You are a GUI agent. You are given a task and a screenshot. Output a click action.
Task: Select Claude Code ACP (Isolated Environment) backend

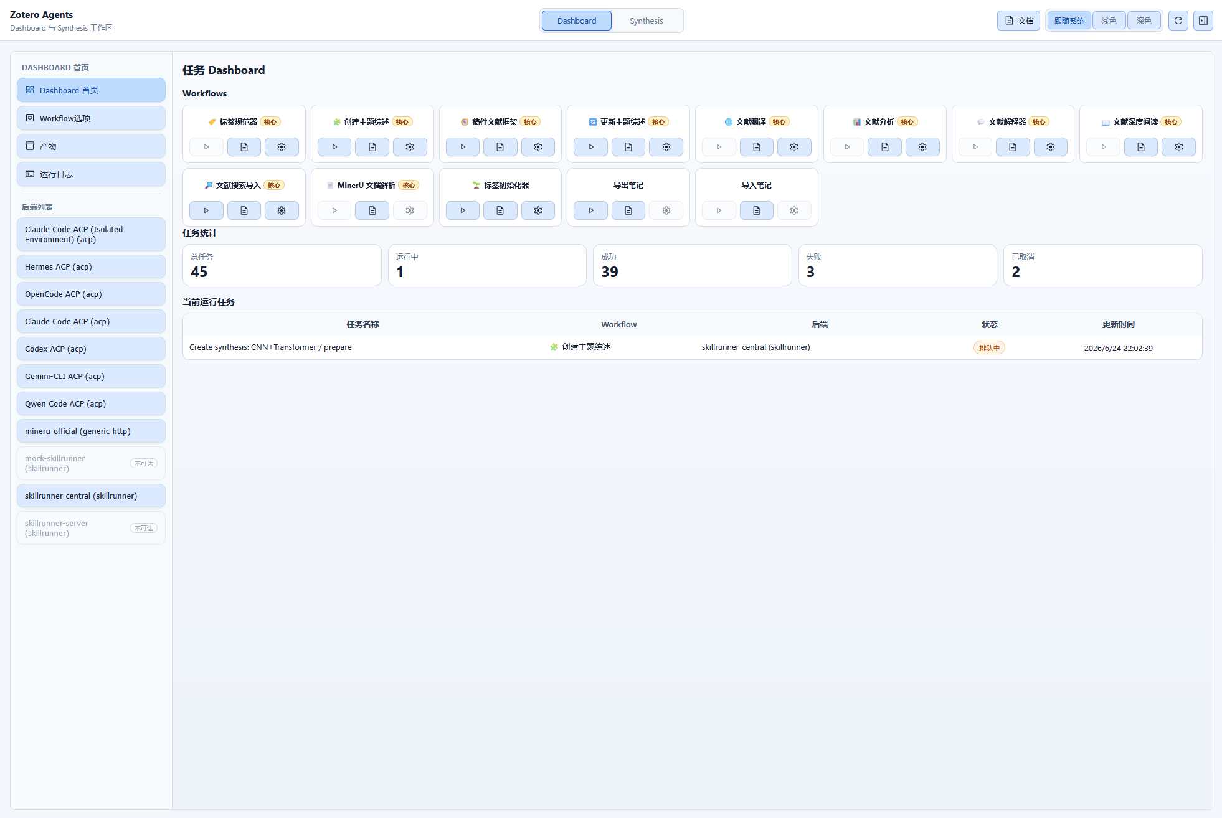(x=91, y=234)
